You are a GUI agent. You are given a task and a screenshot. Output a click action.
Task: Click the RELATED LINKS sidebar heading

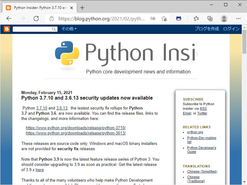(x=197, y=127)
